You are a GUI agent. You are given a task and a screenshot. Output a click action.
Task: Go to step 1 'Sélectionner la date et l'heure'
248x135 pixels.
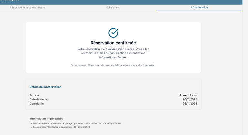27,7
